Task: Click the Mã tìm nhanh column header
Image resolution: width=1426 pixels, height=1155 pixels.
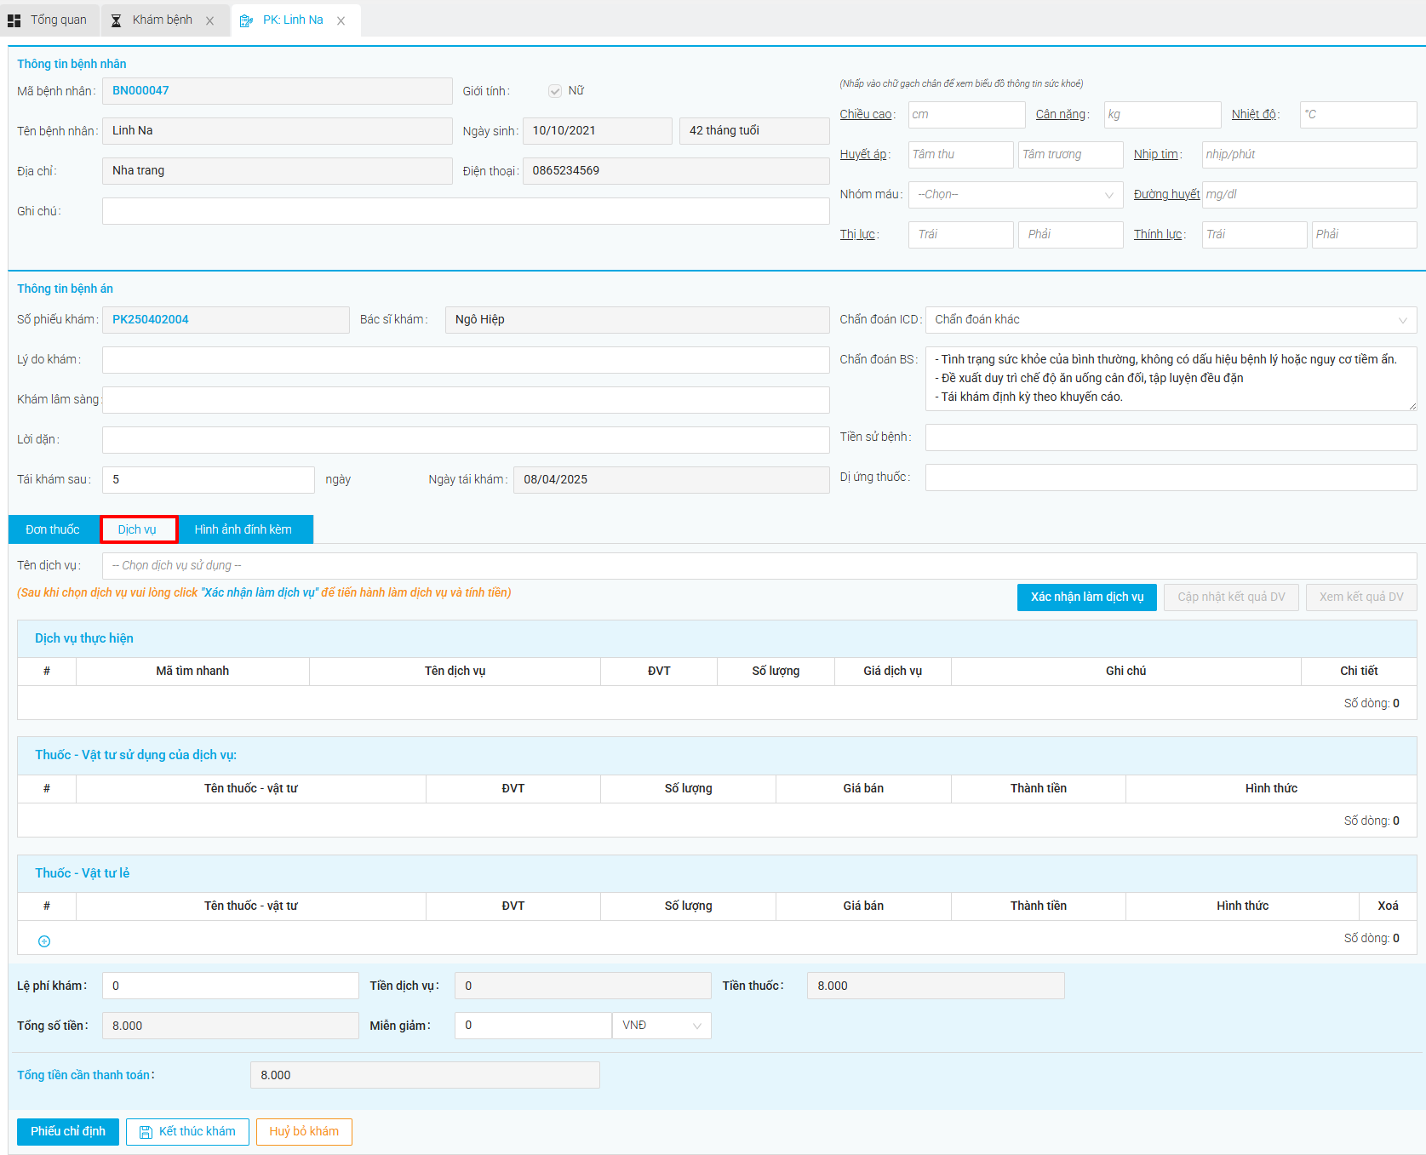Action: [192, 672]
